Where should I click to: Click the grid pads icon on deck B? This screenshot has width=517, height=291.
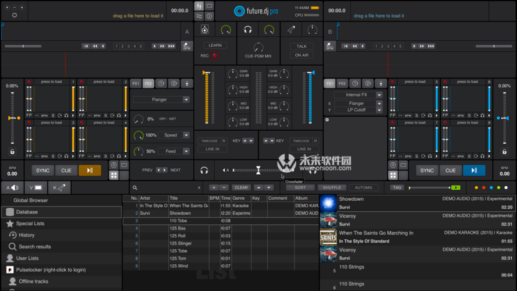coord(393,175)
